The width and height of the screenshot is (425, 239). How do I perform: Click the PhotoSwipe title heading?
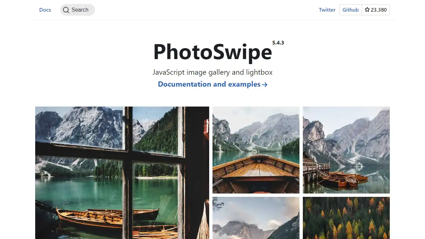[212, 52]
